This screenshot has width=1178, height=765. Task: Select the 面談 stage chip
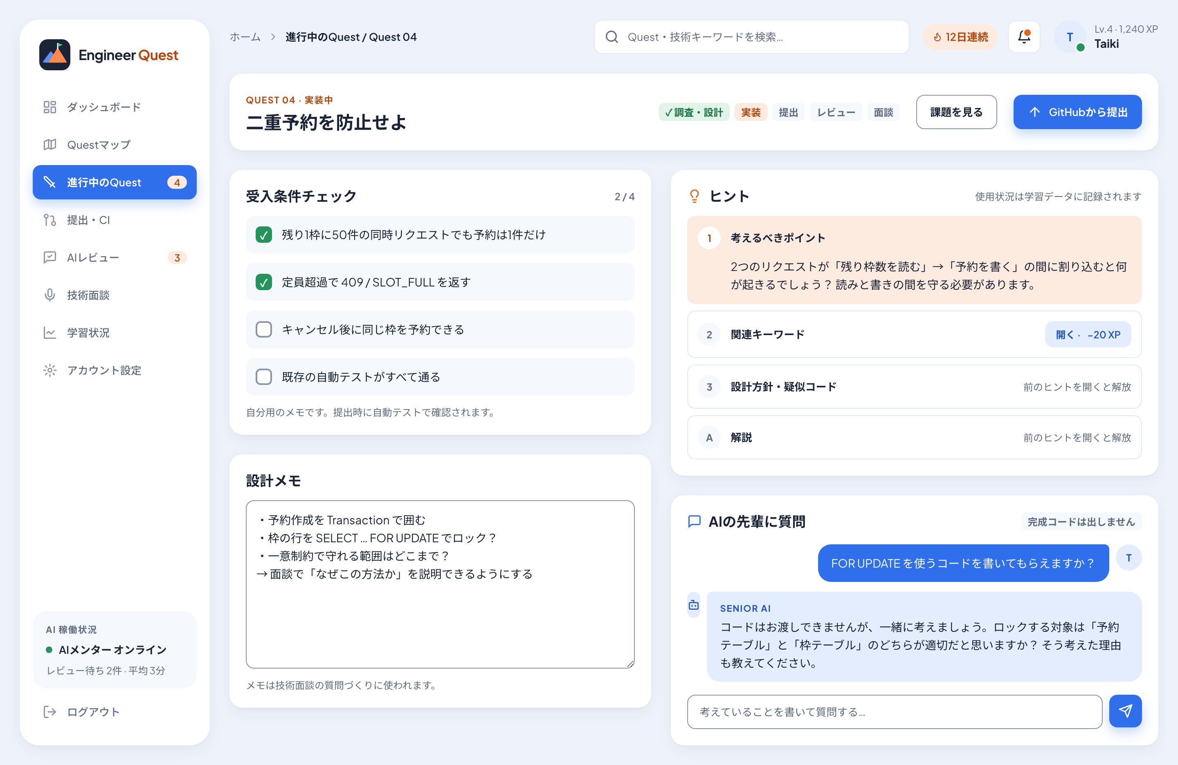tap(883, 112)
